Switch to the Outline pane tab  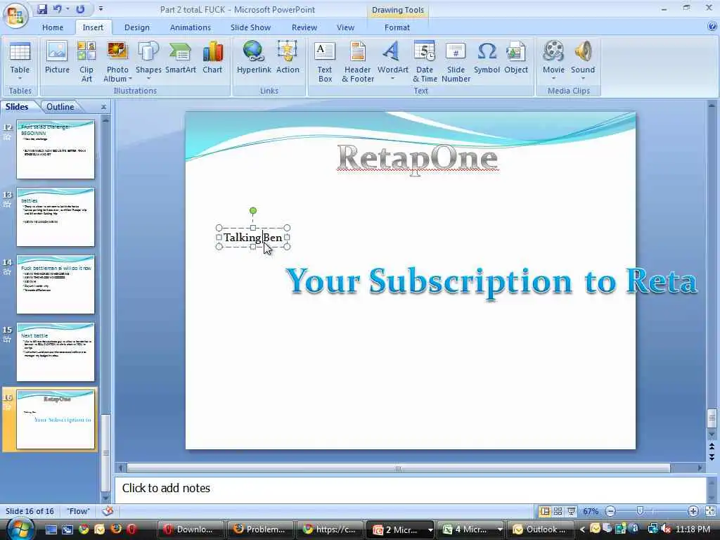[60, 107]
